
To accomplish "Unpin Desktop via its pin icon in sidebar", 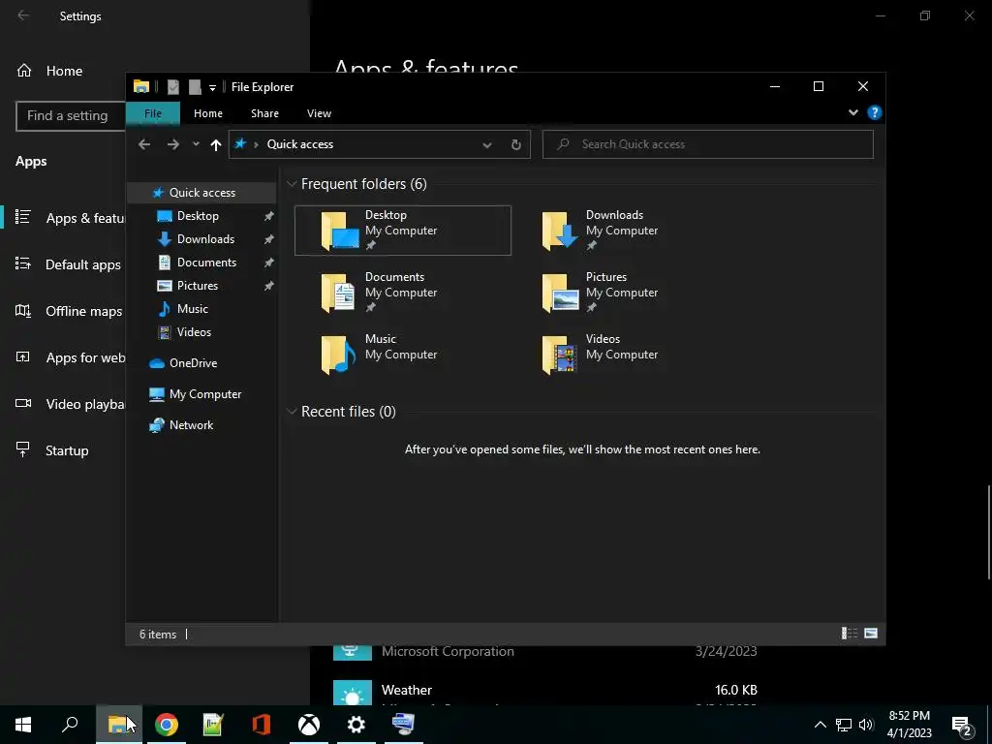I will (268, 216).
